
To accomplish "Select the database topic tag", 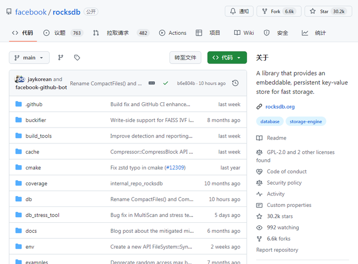I will (x=270, y=122).
